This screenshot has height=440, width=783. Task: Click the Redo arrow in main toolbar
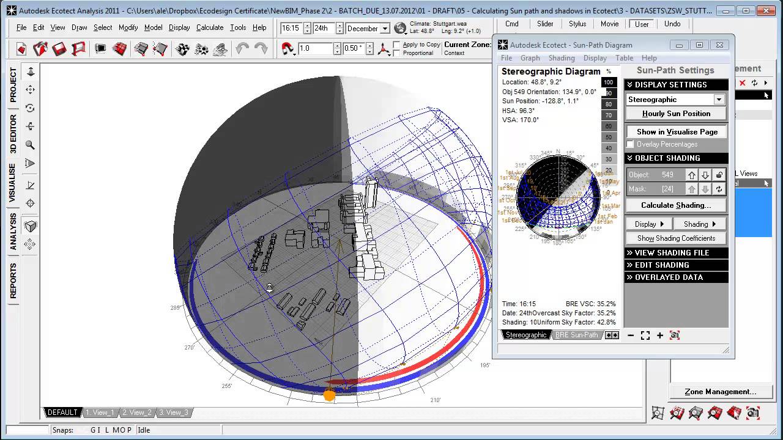(261, 49)
